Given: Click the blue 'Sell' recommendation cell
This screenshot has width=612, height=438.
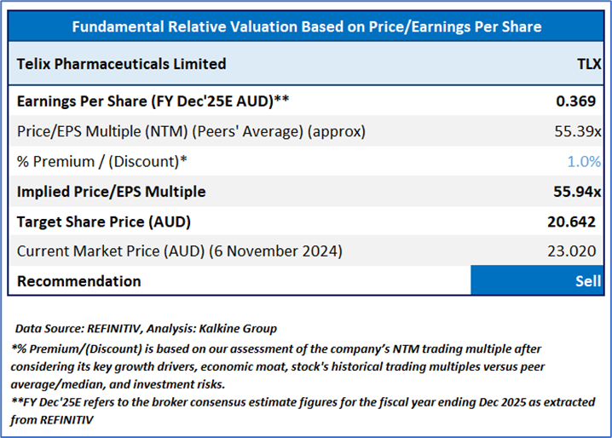Looking at the screenshot, I should pos(537,280).
